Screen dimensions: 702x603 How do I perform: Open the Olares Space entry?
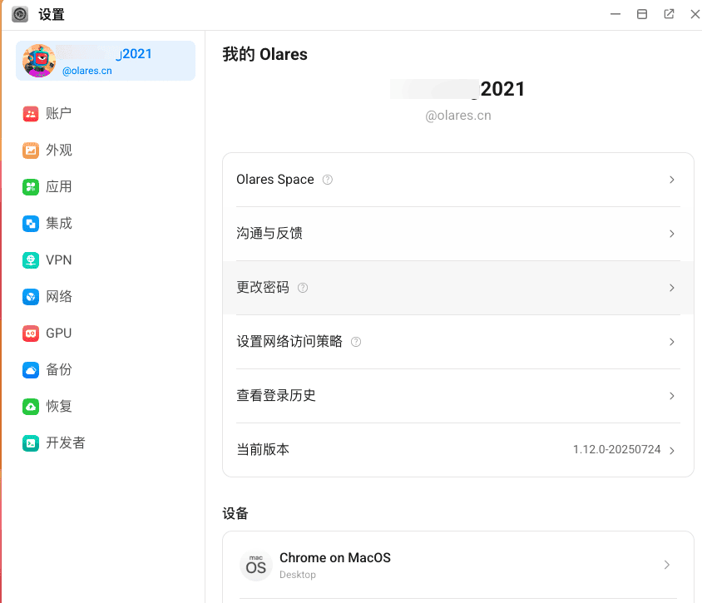click(458, 180)
